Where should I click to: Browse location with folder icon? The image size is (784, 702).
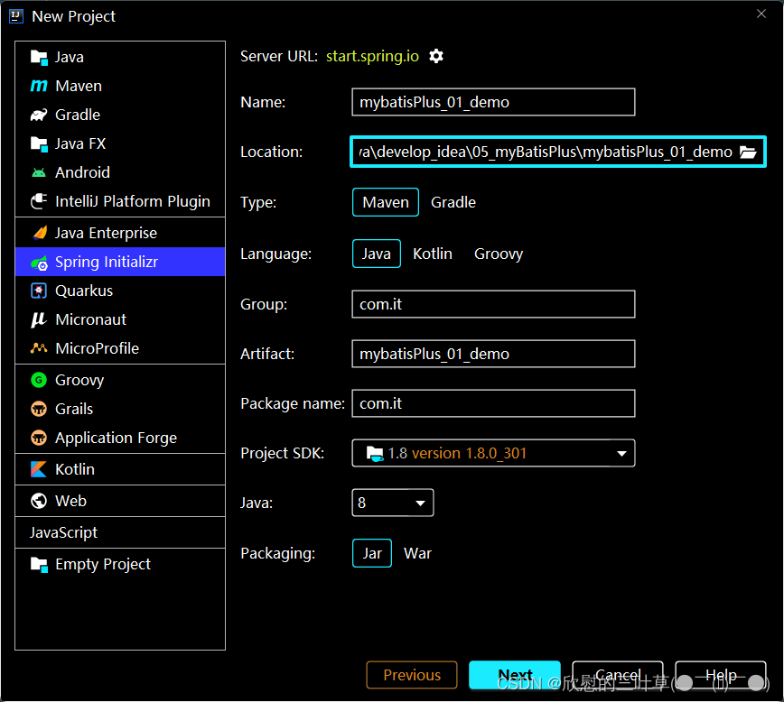tap(748, 152)
